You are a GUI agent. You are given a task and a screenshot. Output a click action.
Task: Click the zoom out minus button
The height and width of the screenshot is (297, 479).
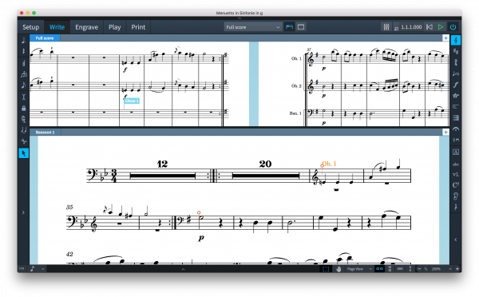click(x=419, y=269)
